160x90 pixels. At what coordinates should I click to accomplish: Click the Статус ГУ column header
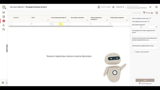point(16,17)
